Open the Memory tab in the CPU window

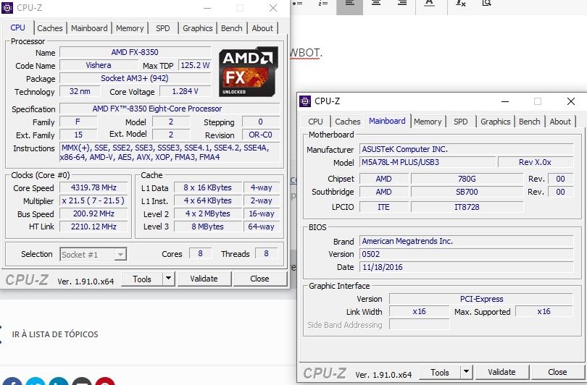pos(130,28)
